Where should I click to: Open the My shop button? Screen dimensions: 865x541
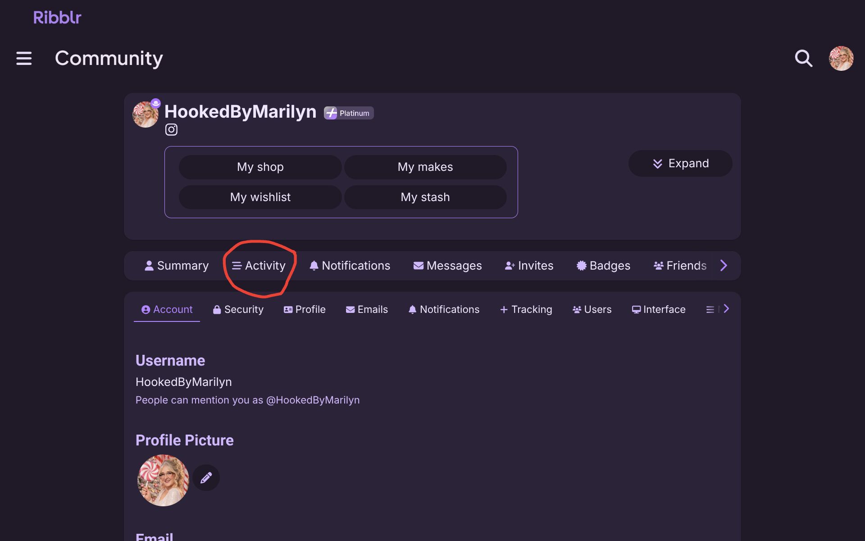coord(260,167)
